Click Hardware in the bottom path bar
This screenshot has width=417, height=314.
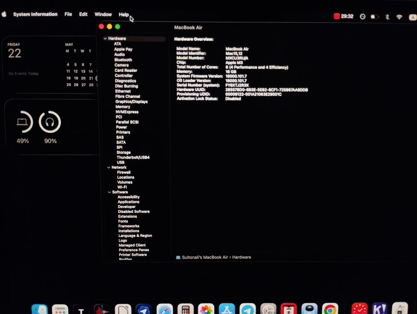tap(241, 257)
